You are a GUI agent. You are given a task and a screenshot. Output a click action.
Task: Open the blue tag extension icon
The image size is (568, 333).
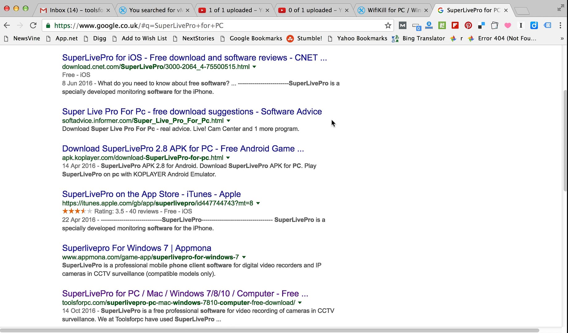[x=547, y=26]
